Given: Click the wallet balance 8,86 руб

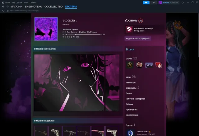Looking at the screenshot, I should pos(175,2).
